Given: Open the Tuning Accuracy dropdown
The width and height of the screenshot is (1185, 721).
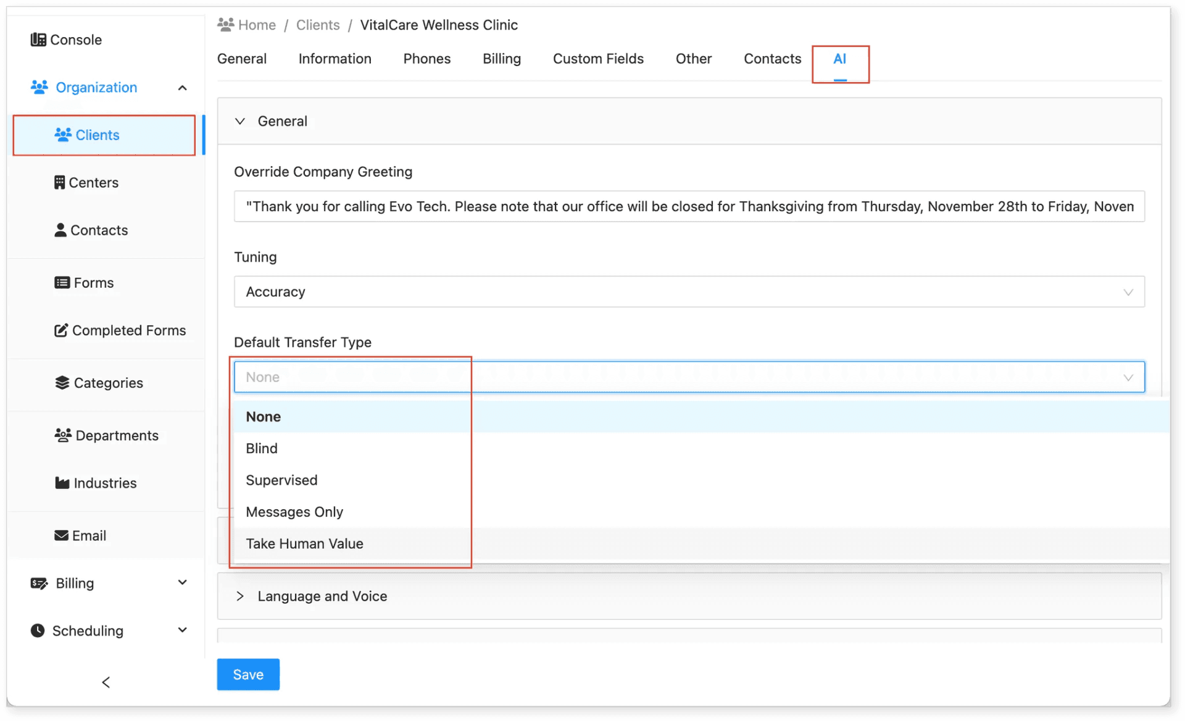Looking at the screenshot, I should pyautogui.click(x=689, y=291).
